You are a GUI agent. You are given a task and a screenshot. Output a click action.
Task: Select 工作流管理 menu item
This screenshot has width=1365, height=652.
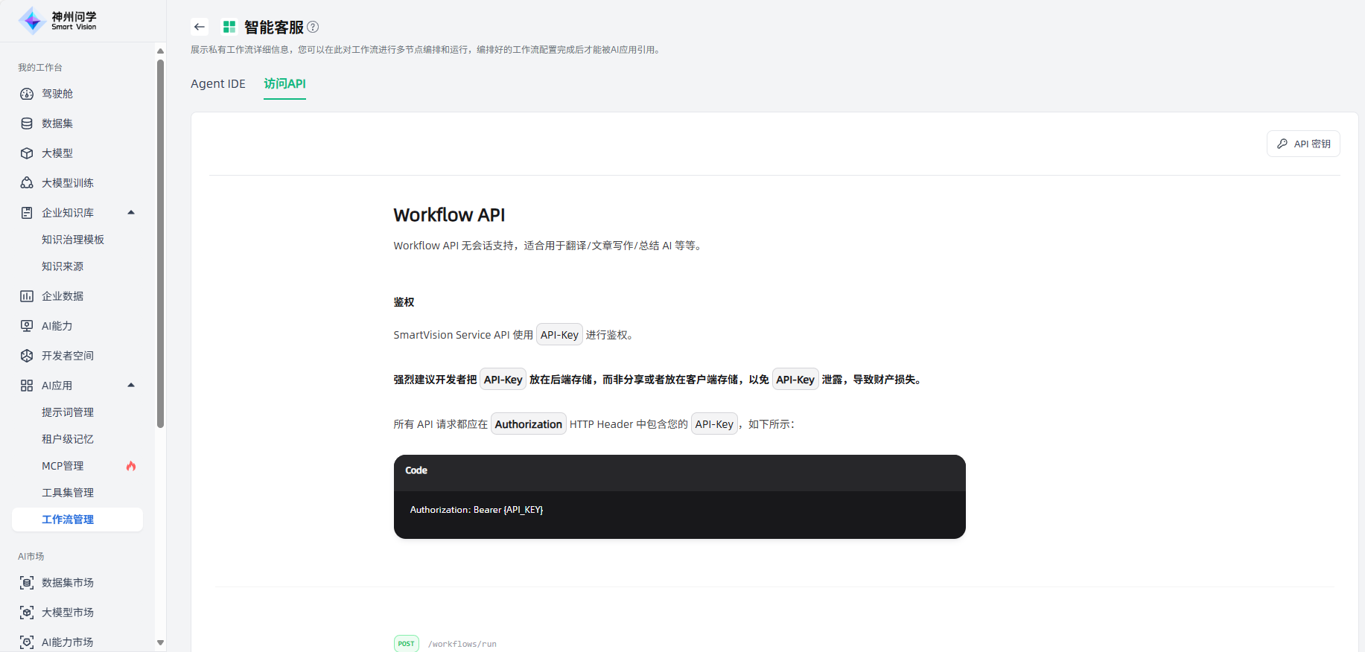[x=77, y=520]
